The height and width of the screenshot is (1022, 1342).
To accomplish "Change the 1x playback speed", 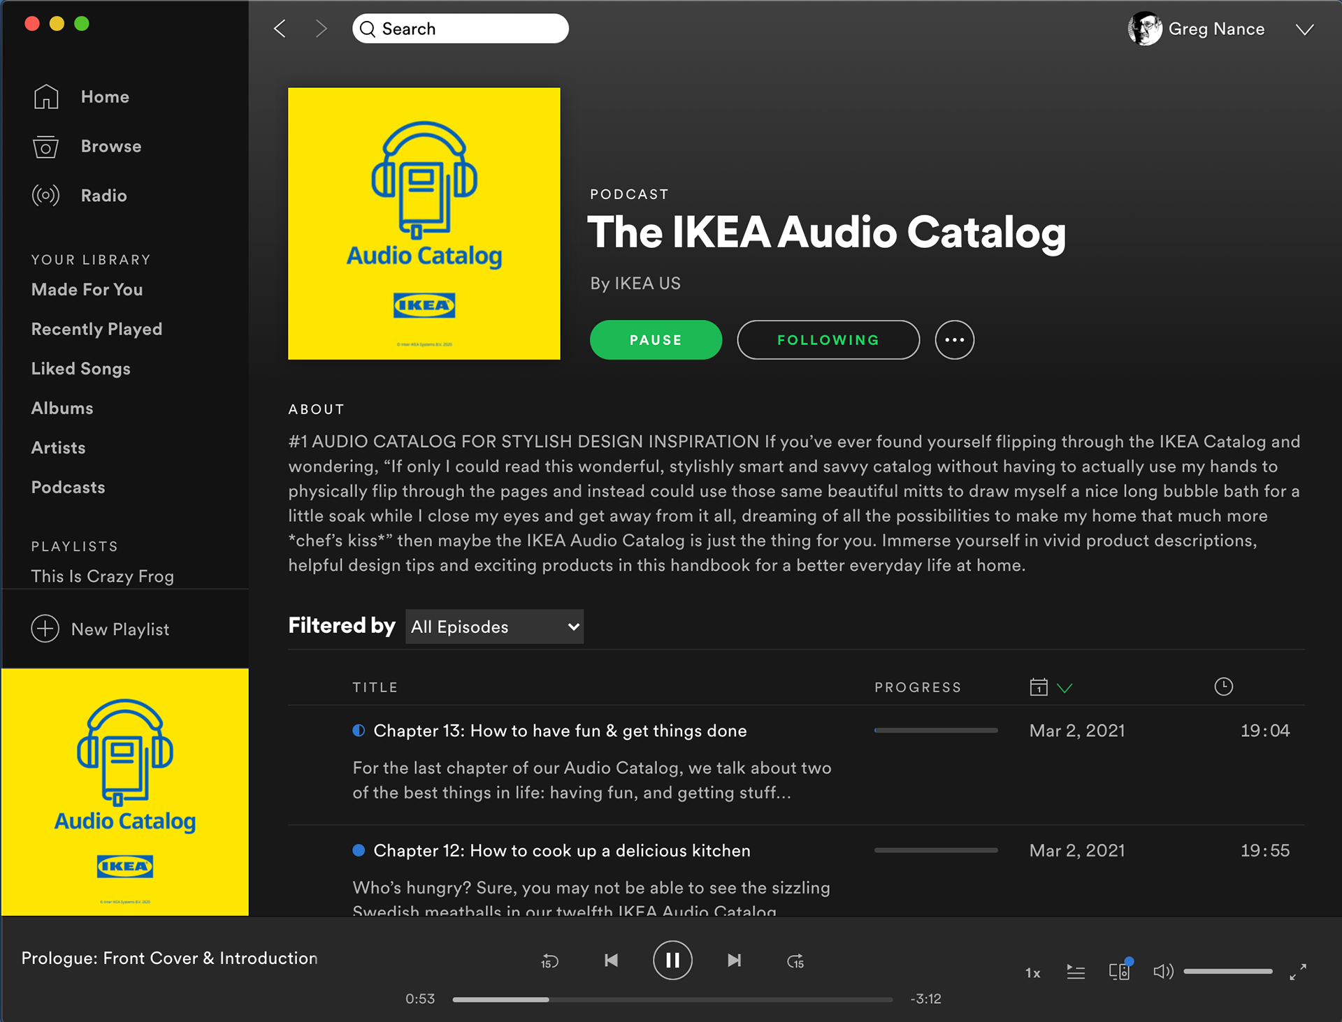I will point(1032,973).
